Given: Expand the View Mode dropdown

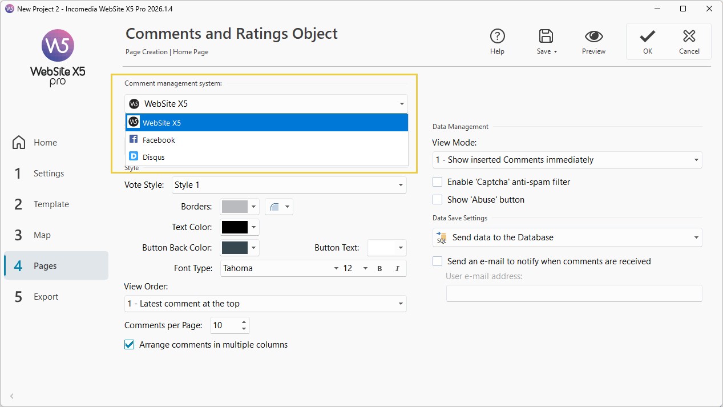Looking at the screenshot, I should point(567,160).
